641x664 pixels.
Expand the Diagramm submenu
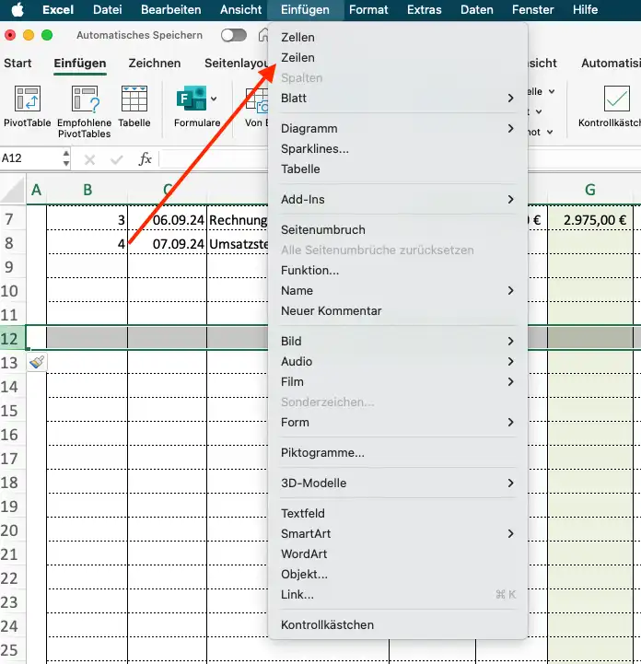pos(510,128)
